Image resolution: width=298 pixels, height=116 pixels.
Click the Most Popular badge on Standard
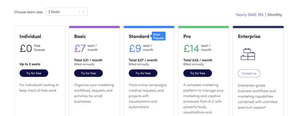(158, 36)
